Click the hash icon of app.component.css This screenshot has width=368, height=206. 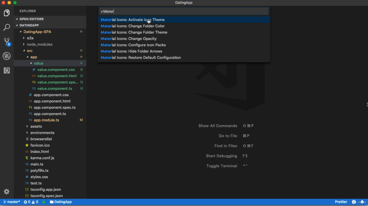coord(30,95)
